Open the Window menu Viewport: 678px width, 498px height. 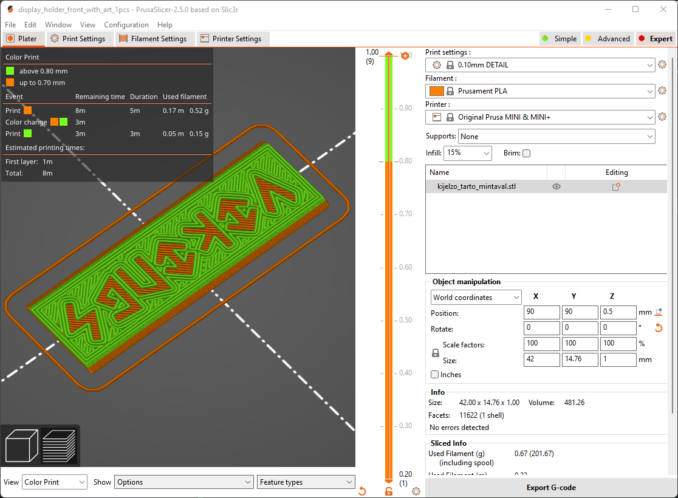[58, 25]
